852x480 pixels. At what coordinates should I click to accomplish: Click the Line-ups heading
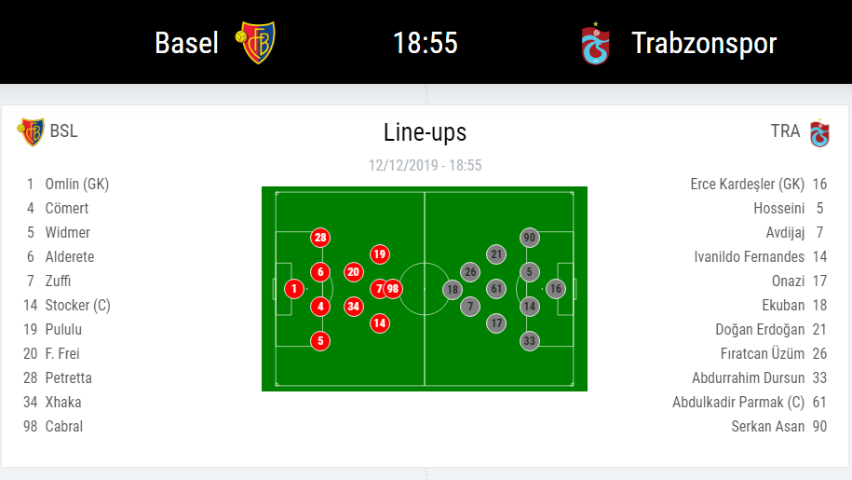pos(425,132)
